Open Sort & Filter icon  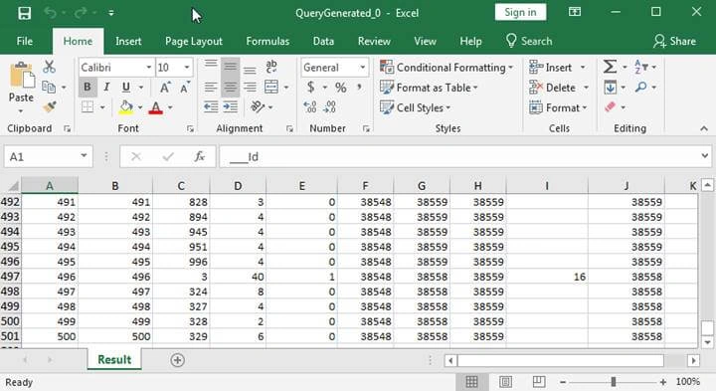pos(641,67)
